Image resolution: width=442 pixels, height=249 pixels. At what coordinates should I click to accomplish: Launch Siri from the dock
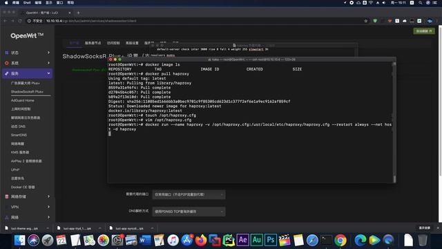pos(34,241)
